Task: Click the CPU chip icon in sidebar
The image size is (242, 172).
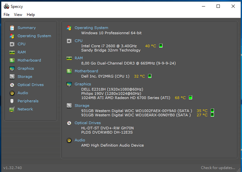Action: [12, 44]
